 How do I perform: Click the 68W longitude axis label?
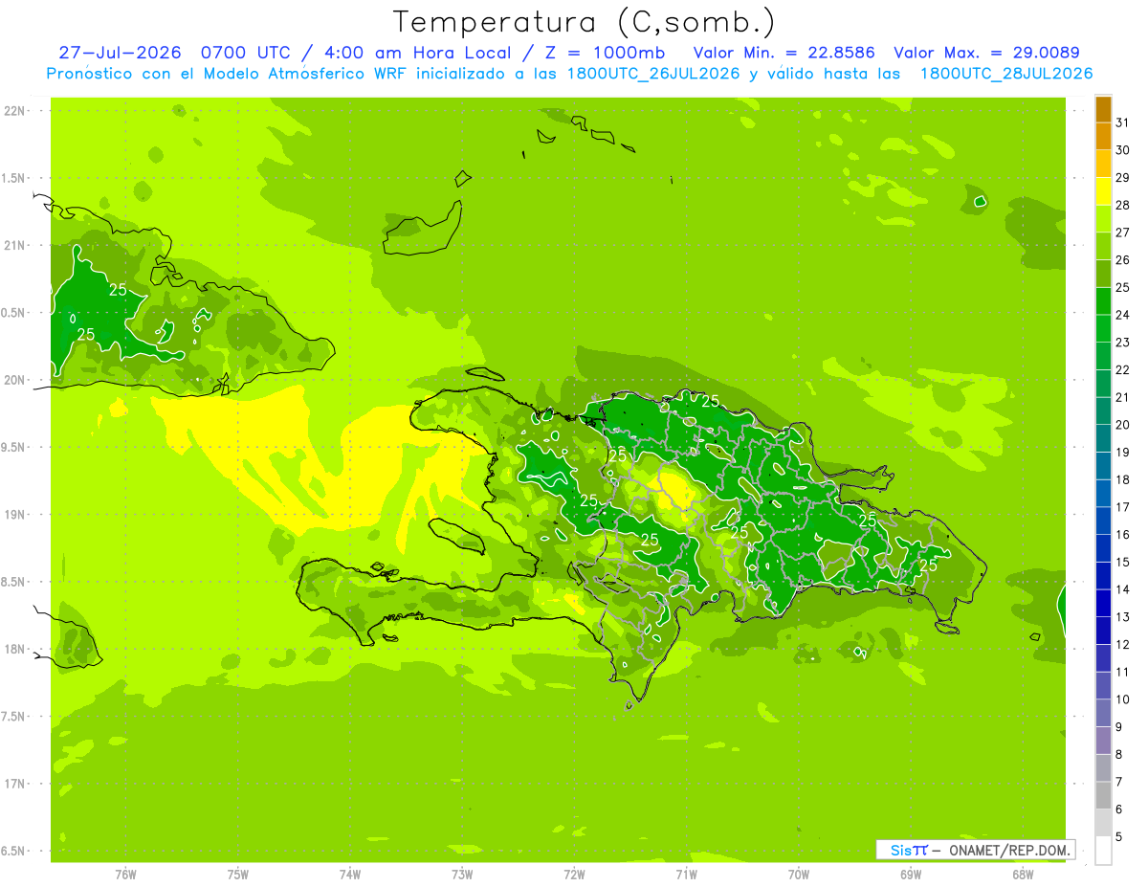coord(1022,874)
